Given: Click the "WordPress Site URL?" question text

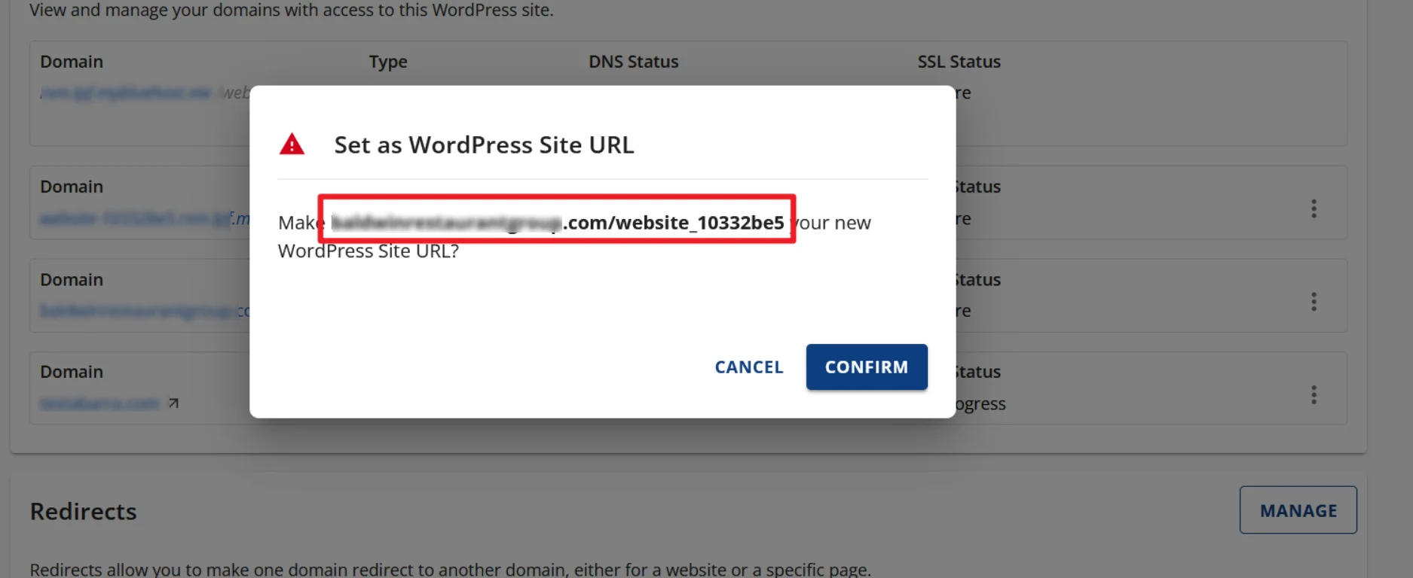Looking at the screenshot, I should [368, 251].
